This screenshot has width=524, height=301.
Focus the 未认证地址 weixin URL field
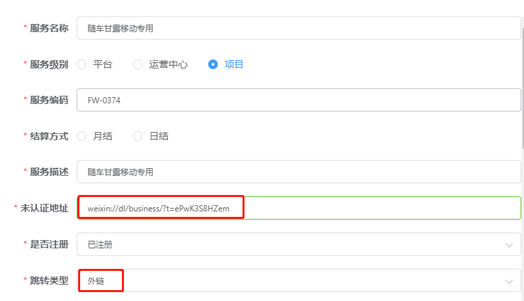point(299,208)
